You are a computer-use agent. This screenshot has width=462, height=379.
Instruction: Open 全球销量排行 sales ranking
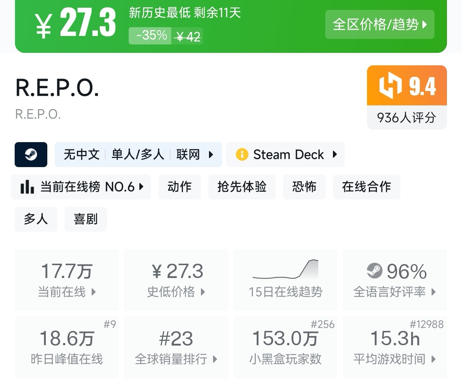176,347
